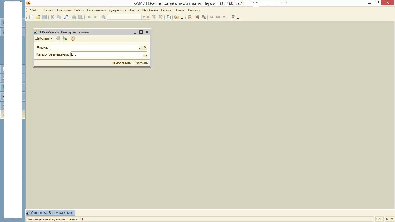Screen dimensions: 395x222
Task: Click the Open file folder icon
Action: 38,17
